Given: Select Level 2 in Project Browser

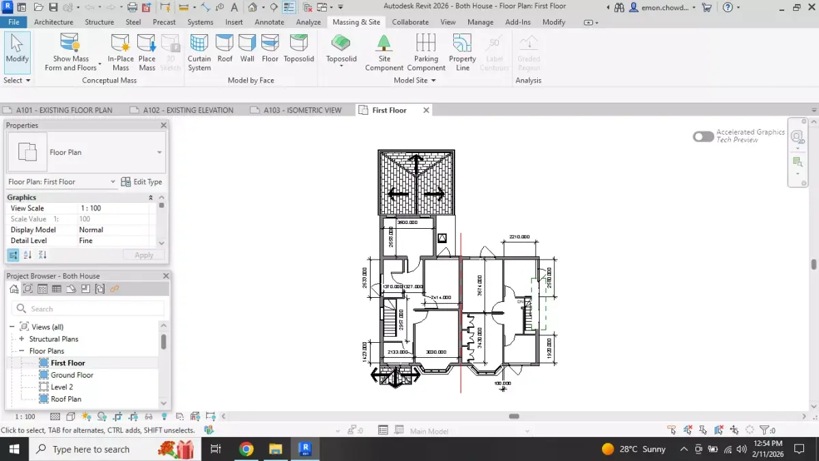Looking at the screenshot, I should point(61,387).
